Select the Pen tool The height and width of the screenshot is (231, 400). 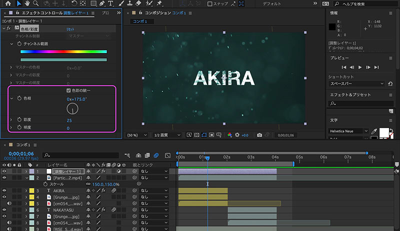coord(102,3)
